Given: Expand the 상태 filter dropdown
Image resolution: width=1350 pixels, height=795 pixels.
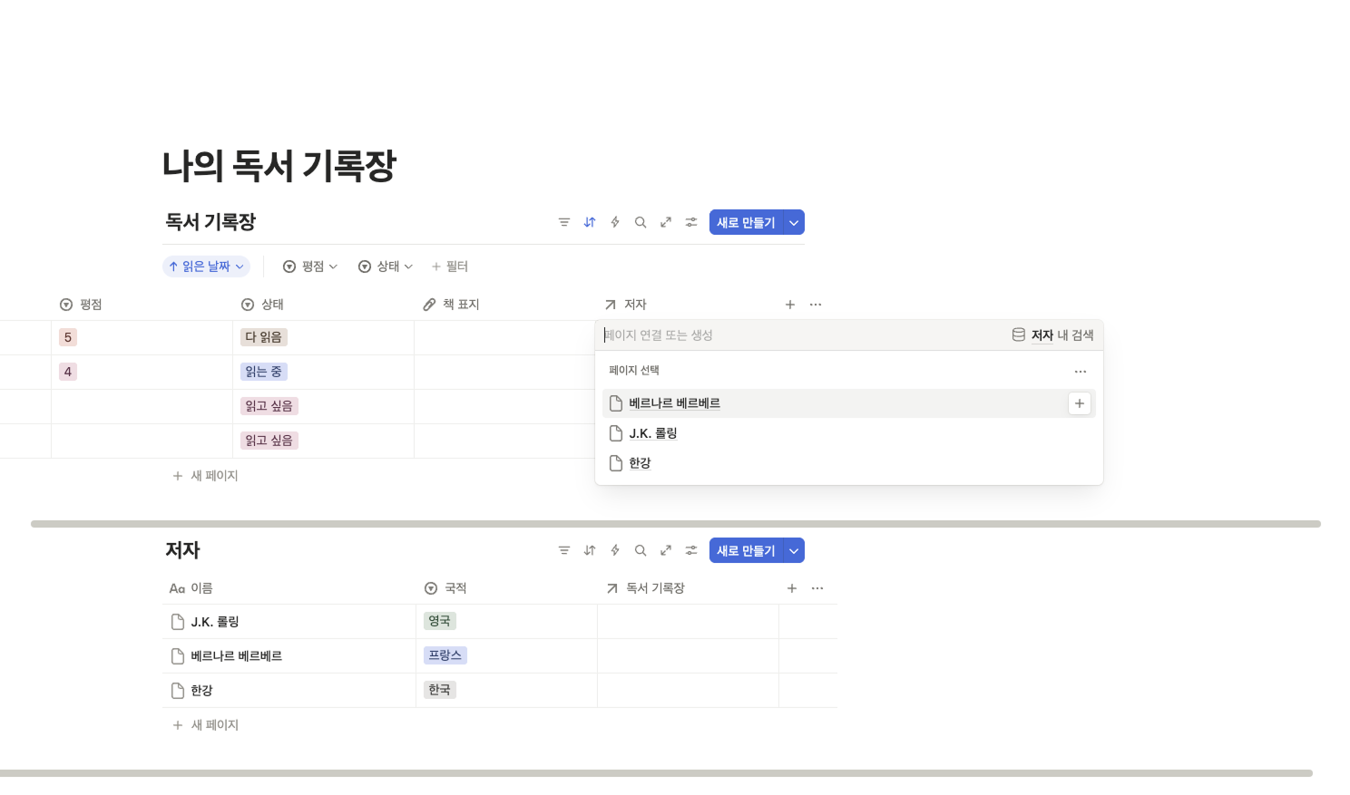Looking at the screenshot, I should (386, 266).
